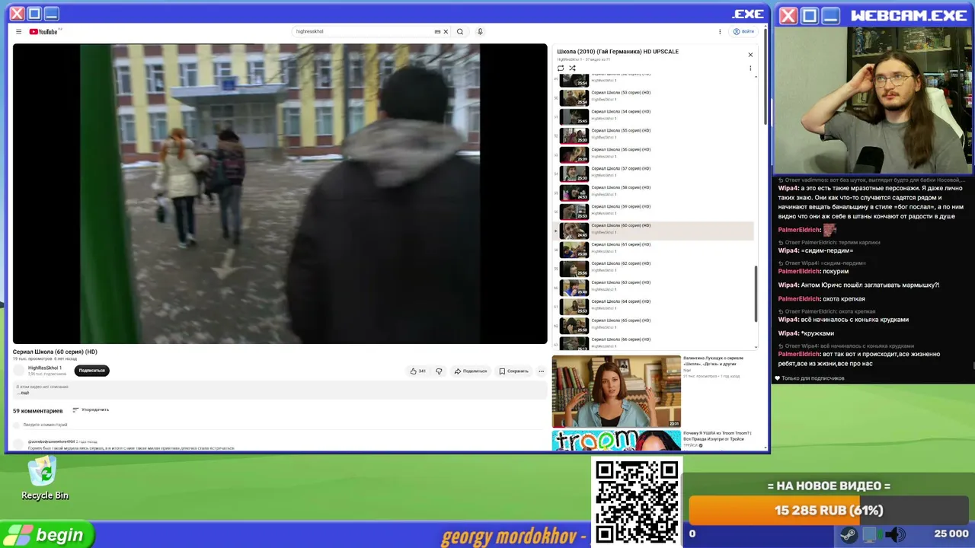Select the 55 серия playlist thumbnail
The height and width of the screenshot is (548, 975).
tap(574, 136)
